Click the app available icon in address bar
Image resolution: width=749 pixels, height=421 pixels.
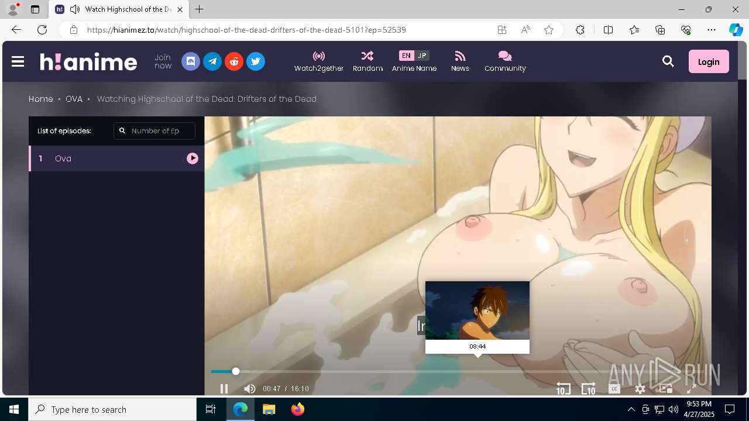pyautogui.click(x=502, y=30)
